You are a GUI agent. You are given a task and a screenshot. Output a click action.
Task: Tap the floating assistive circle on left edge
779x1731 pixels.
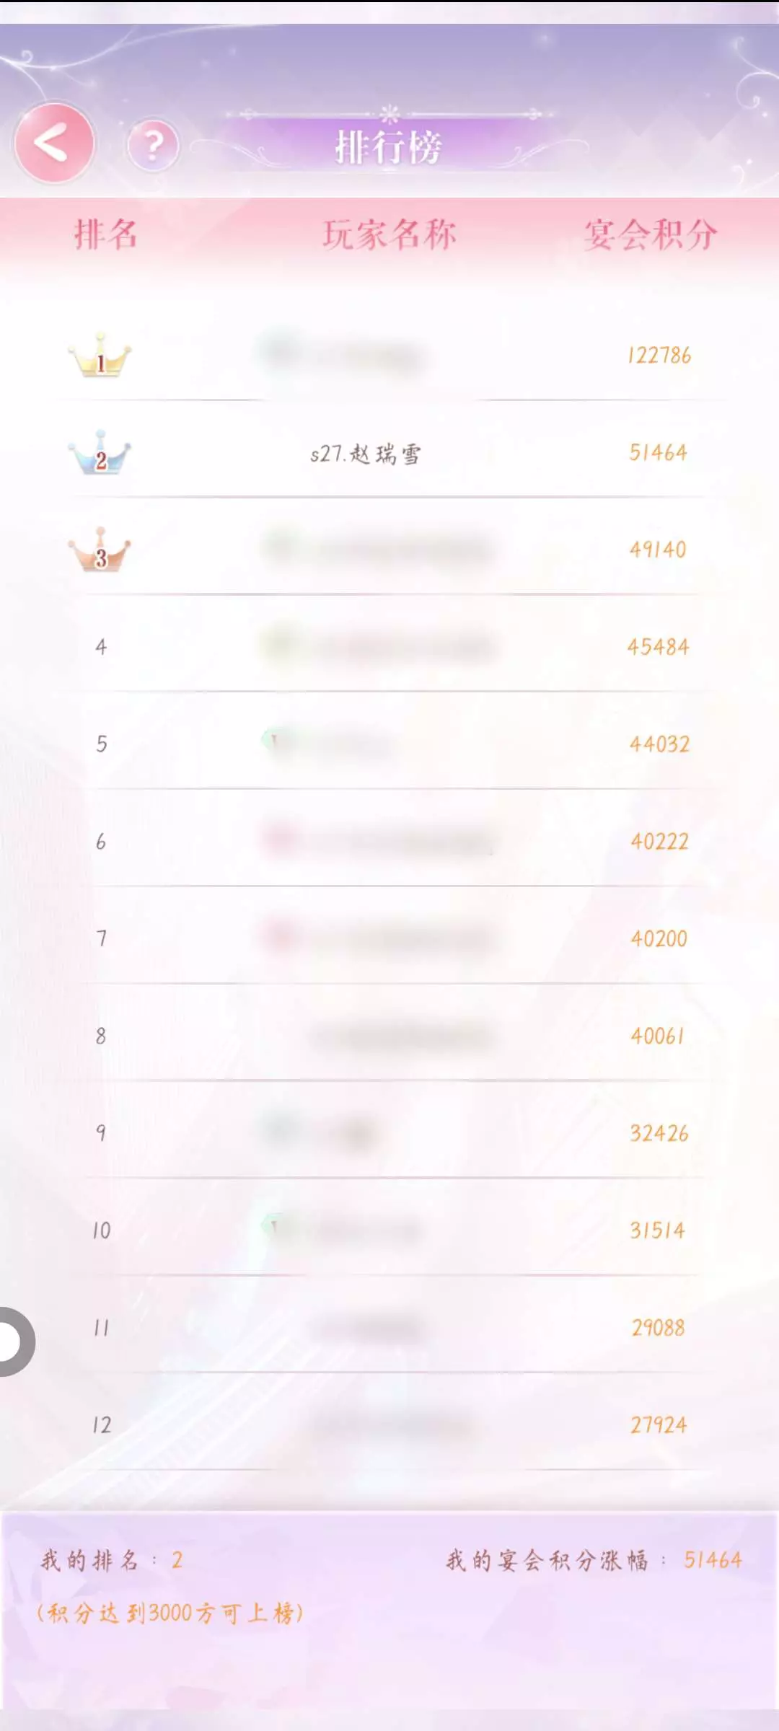pyautogui.click(x=14, y=1342)
